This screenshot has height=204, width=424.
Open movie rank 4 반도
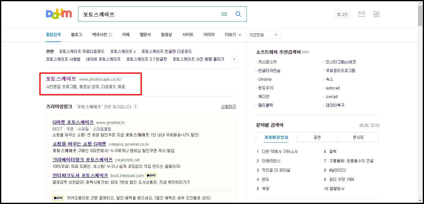[266, 179]
